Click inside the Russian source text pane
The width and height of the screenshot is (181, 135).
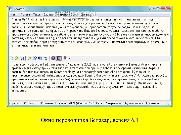pyautogui.click(x=90, y=36)
